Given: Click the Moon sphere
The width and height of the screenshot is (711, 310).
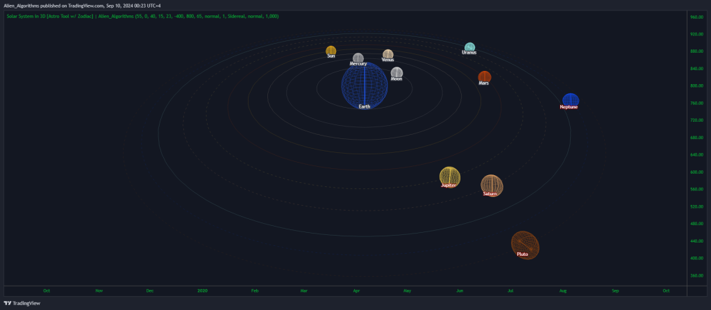Looking at the screenshot, I should click(x=396, y=72).
